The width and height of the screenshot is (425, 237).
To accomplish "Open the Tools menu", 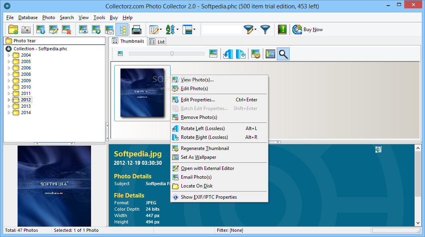I will tap(99, 18).
